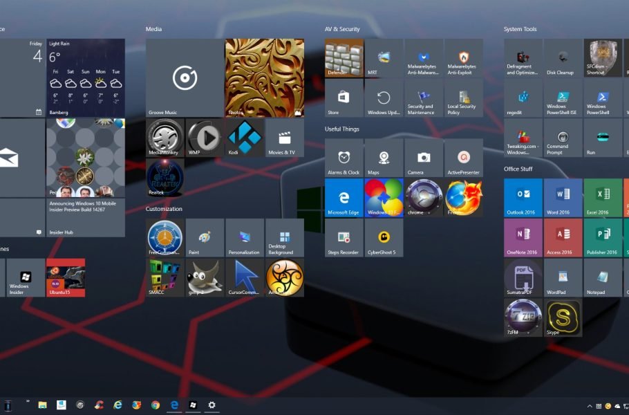This screenshot has height=415, width=629.
Task: Launch ActivePresenter tile
Action: [x=464, y=158]
